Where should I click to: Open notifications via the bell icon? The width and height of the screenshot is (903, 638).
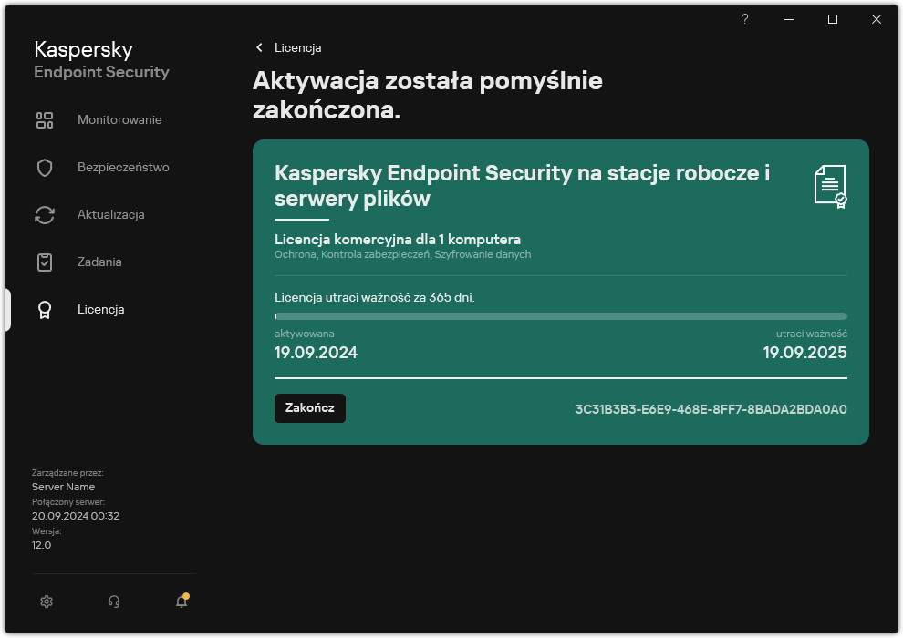182,602
